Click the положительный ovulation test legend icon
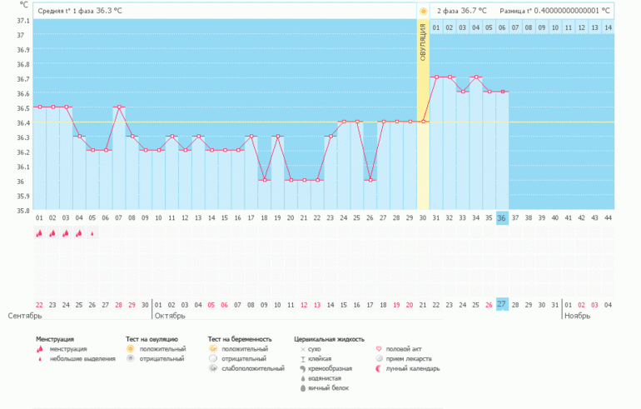This screenshot has width=641, height=409. tap(130, 349)
